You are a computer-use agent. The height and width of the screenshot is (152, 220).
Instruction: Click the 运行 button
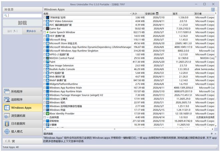tap(12, 31)
